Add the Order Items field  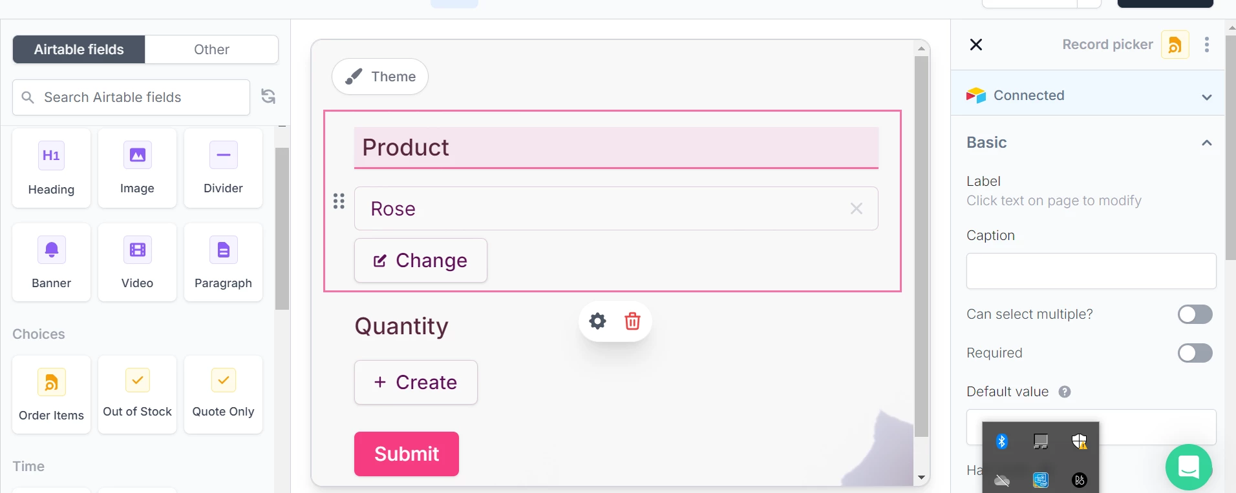[x=51, y=394]
